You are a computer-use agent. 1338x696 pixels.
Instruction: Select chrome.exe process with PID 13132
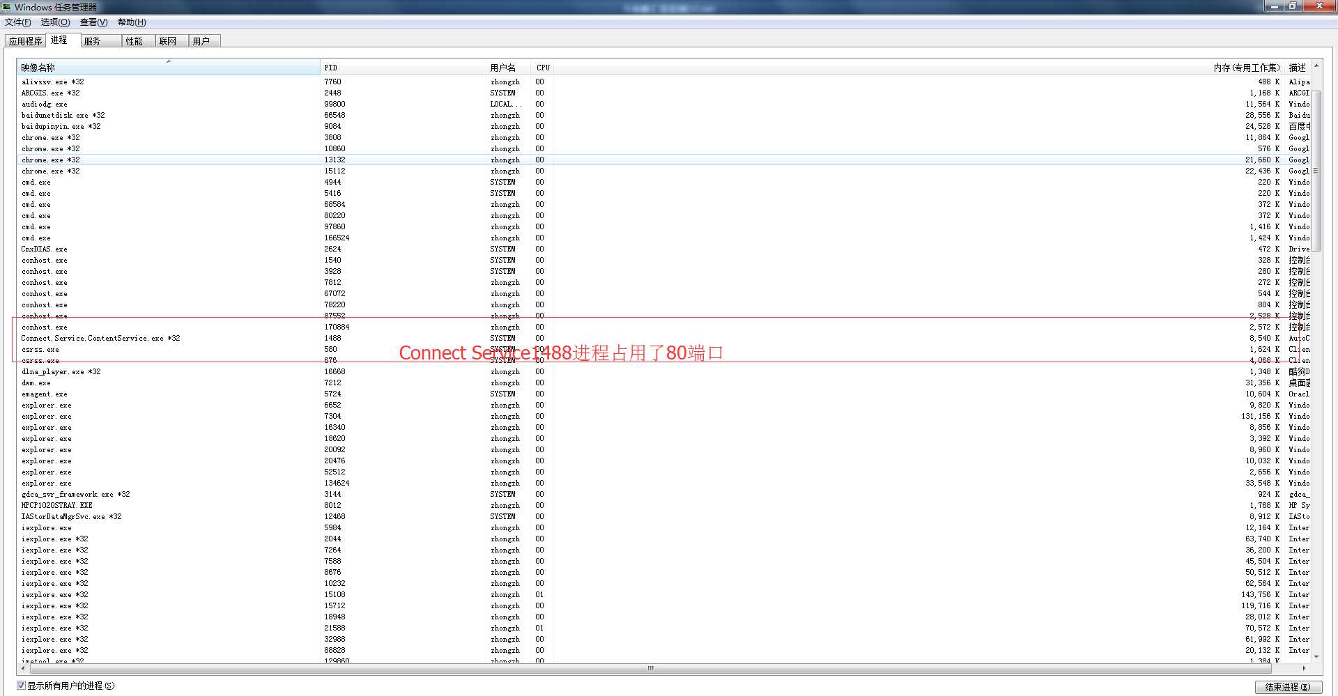pyautogui.click(x=664, y=160)
